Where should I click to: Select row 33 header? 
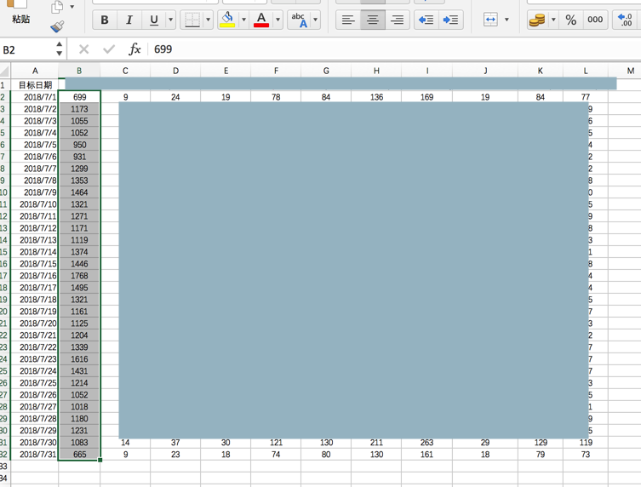(4, 467)
